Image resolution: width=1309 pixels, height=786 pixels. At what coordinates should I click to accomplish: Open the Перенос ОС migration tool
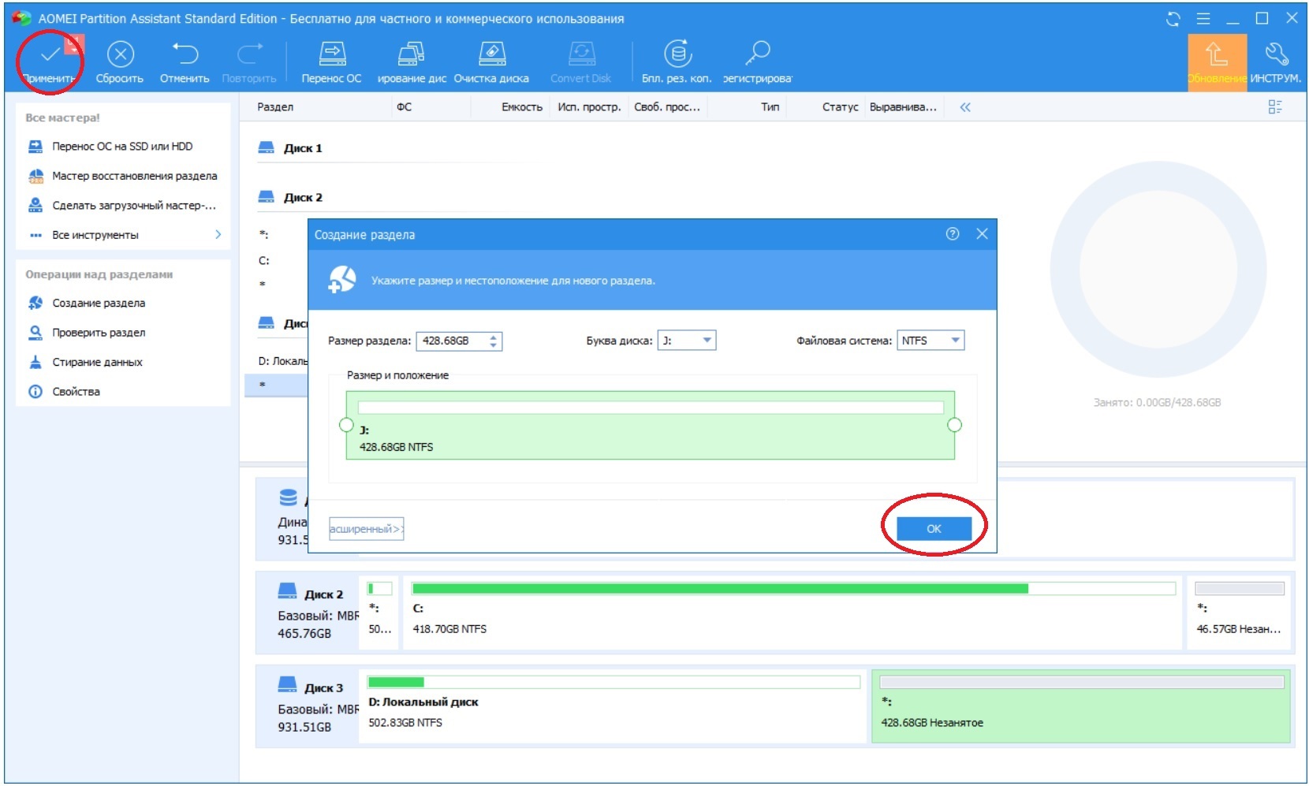(332, 62)
